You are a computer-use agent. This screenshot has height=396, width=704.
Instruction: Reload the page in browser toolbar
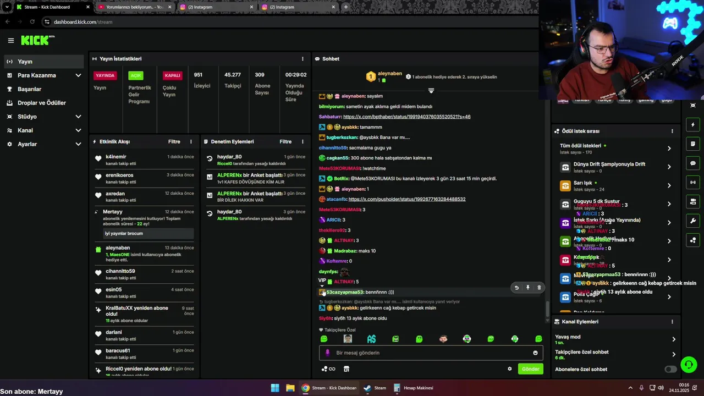(32, 22)
